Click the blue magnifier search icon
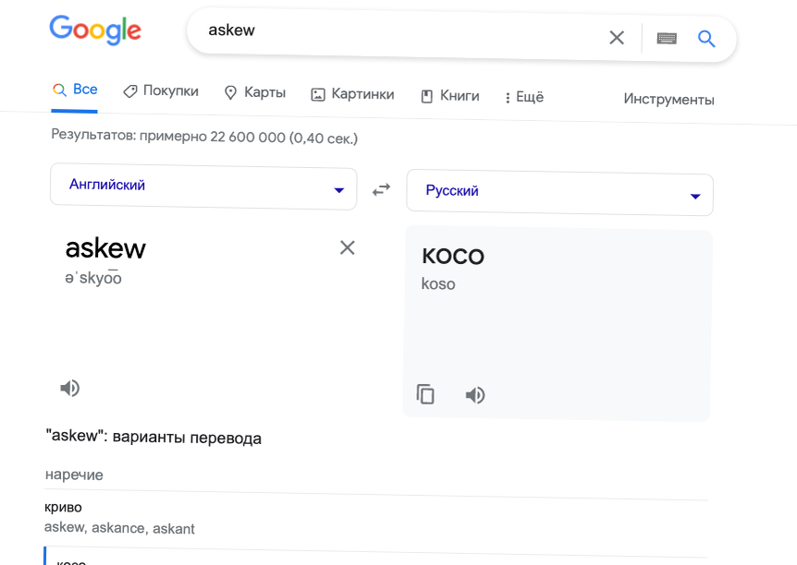The width and height of the screenshot is (797, 565). (x=706, y=39)
